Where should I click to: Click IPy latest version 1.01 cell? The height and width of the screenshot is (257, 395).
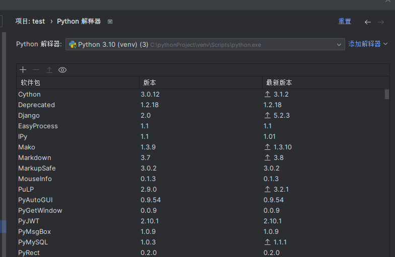(x=270, y=137)
